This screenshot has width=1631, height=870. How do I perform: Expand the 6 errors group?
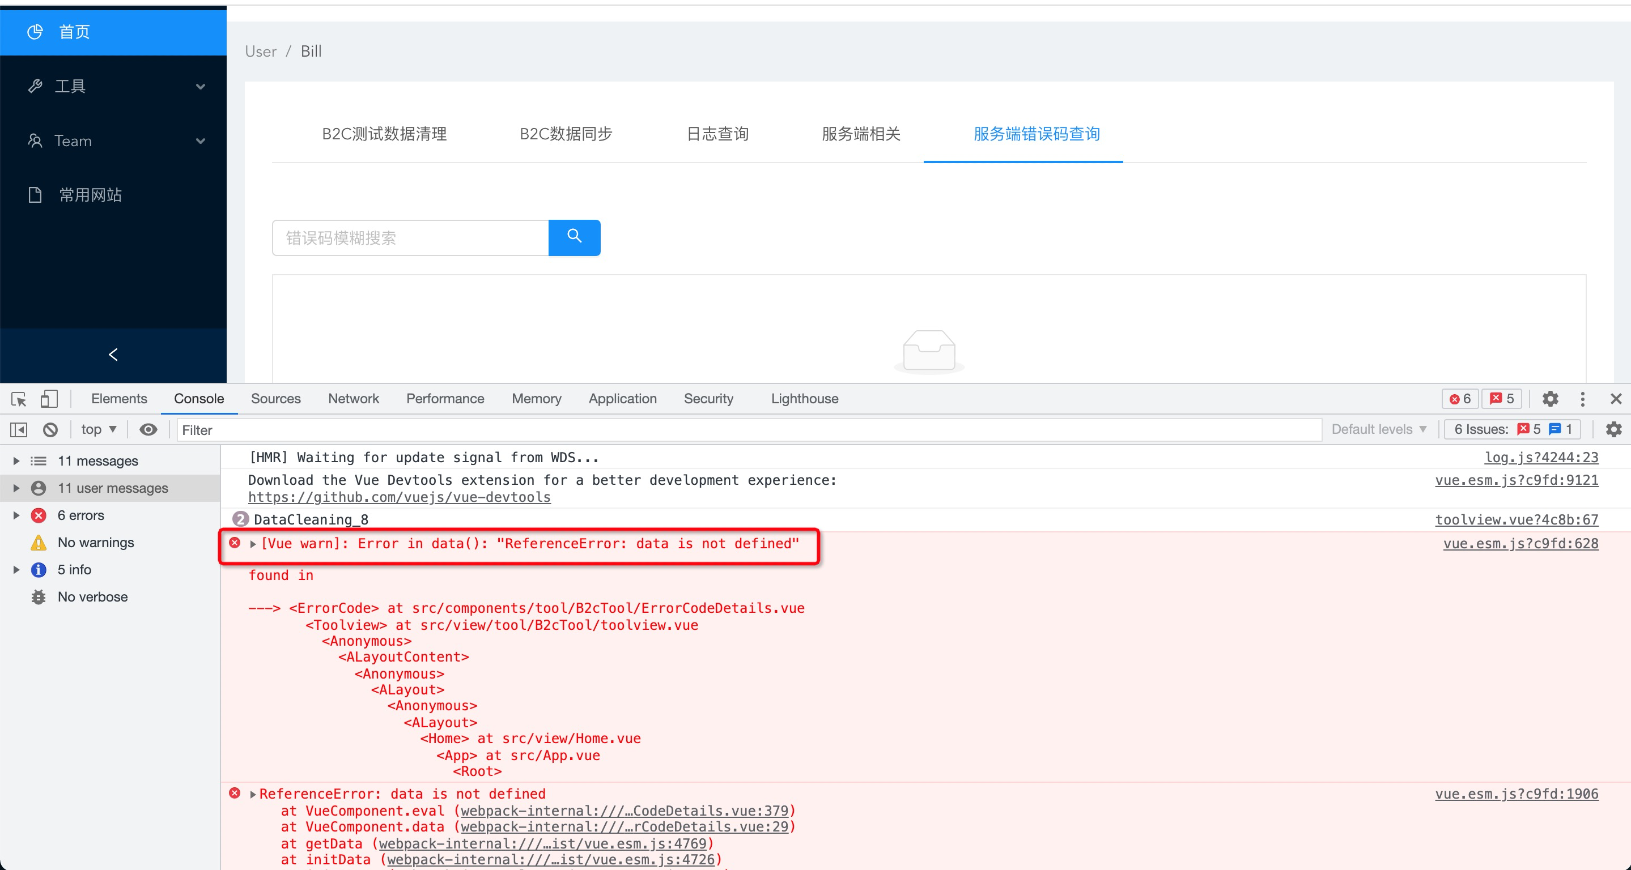pos(16,515)
